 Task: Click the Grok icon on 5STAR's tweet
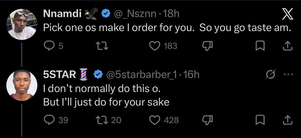point(271,75)
